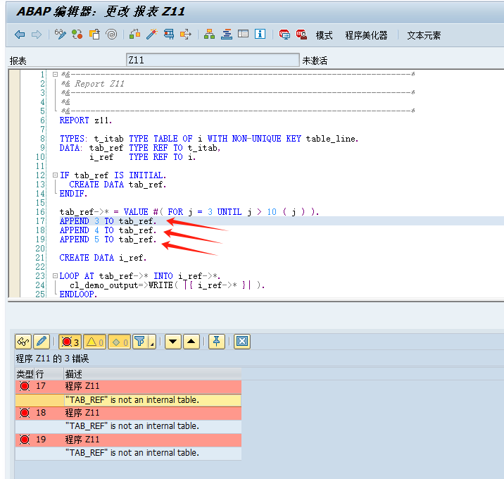This screenshot has width=504, height=479.
Task: Click the red error icon for line 19
Action: [25, 440]
